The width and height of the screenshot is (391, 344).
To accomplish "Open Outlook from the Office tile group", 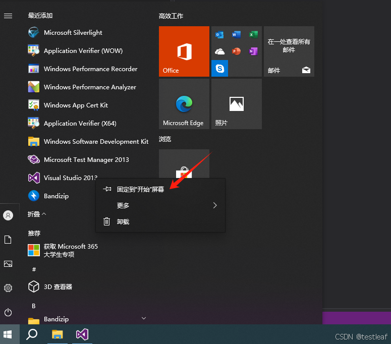I will pyautogui.click(x=219, y=35).
